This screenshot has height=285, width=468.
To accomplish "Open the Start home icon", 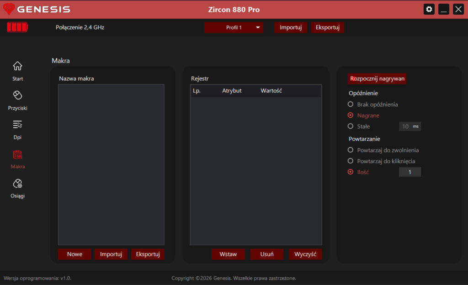I will [17, 66].
